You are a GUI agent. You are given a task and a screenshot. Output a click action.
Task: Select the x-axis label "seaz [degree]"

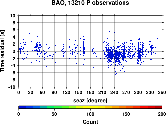coord(90,101)
